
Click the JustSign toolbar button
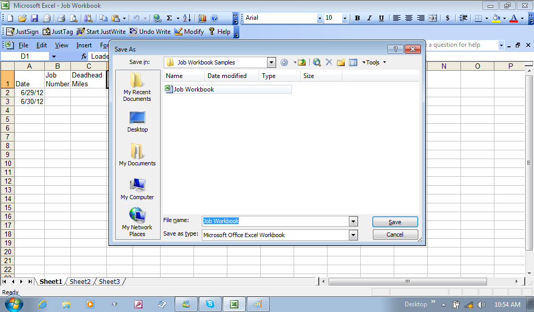(x=22, y=32)
